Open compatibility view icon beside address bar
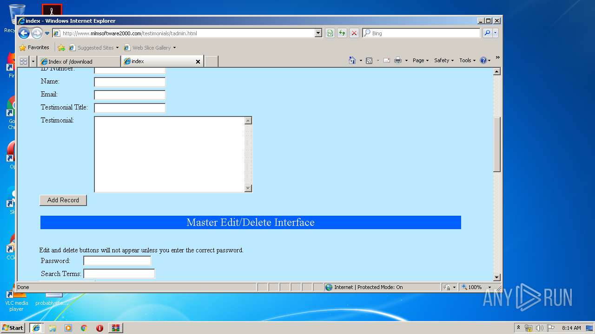 pyautogui.click(x=330, y=33)
